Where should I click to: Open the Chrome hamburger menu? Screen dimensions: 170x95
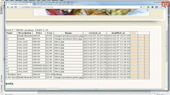(x=165, y=7)
